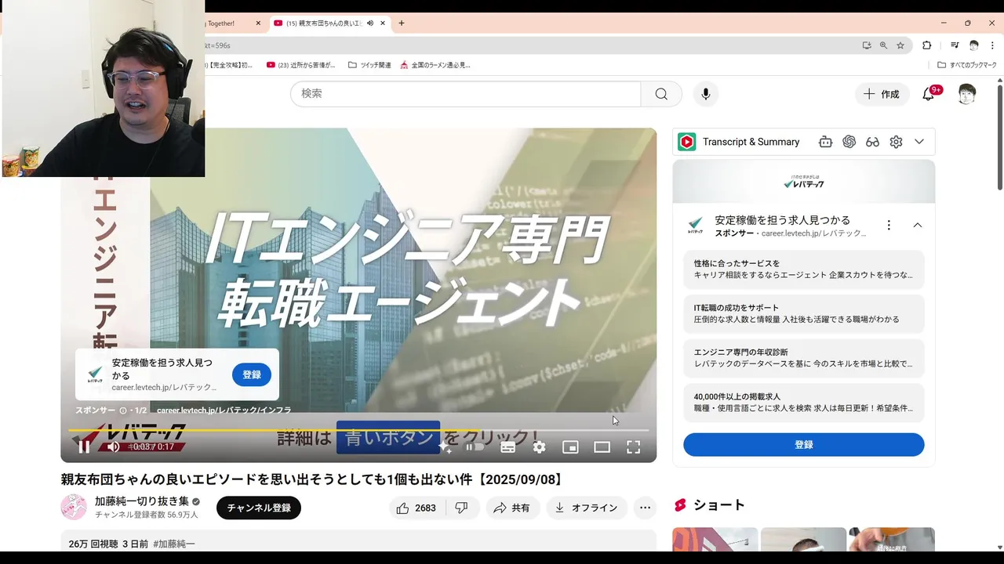Dislike the video with the thumbs-down button
The image size is (1004, 564).
[x=462, y=508]
